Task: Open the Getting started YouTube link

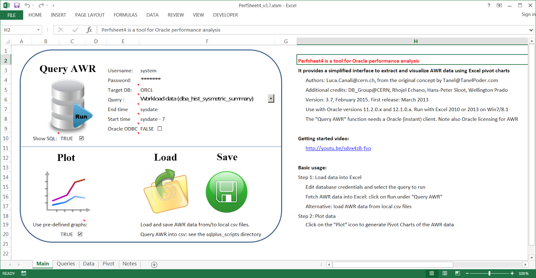Action: click(338, 148)
